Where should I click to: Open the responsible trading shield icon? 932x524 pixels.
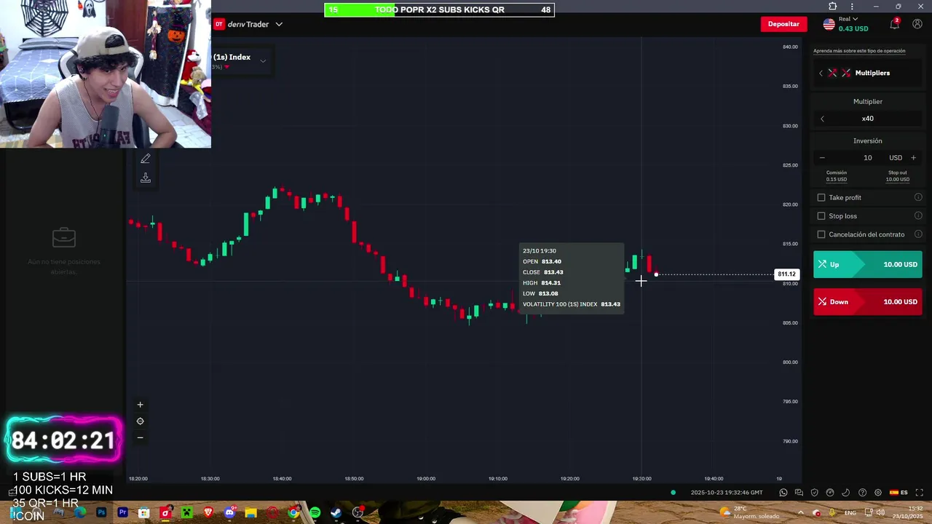(815, 493)
